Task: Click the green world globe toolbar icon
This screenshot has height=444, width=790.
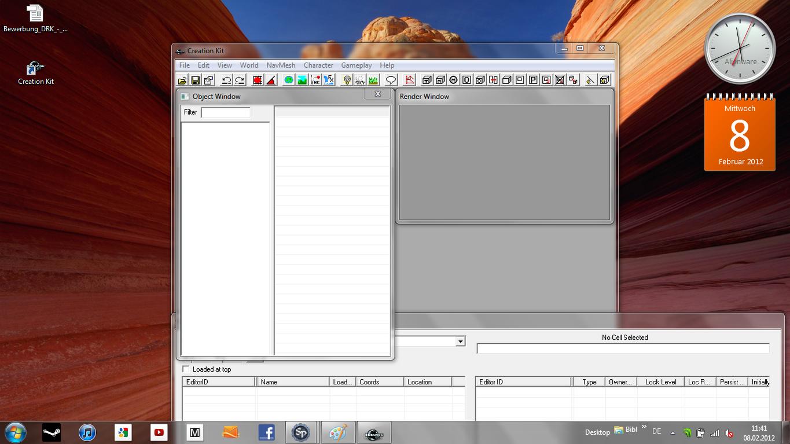Action: [289, 80]
